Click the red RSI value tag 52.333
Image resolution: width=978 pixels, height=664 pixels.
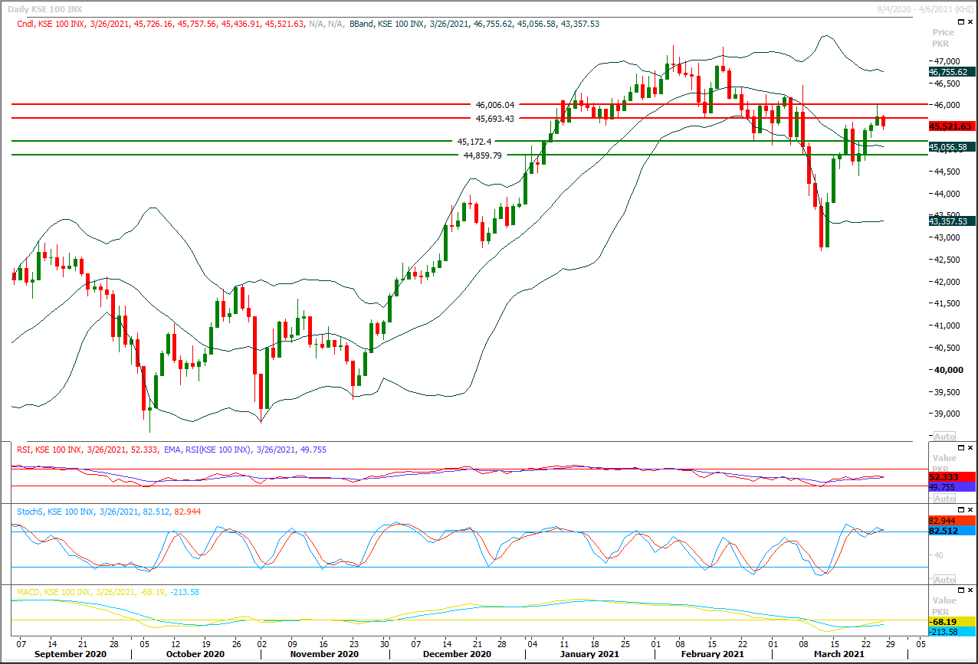950,476
